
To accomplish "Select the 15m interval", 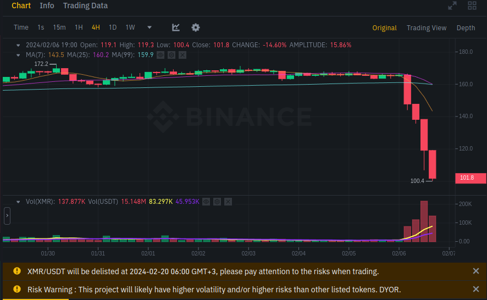I will tap(59, 27).
